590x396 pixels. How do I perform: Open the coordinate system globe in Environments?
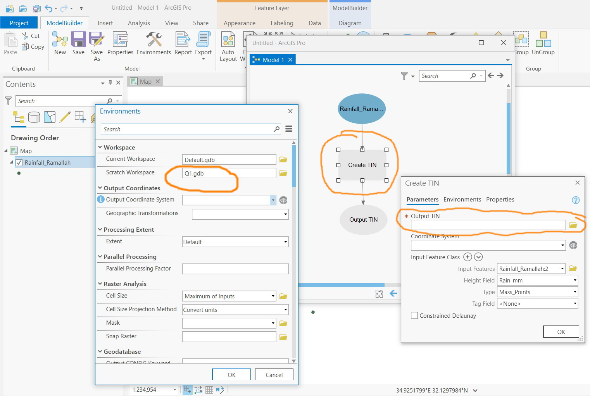point(283,200)
